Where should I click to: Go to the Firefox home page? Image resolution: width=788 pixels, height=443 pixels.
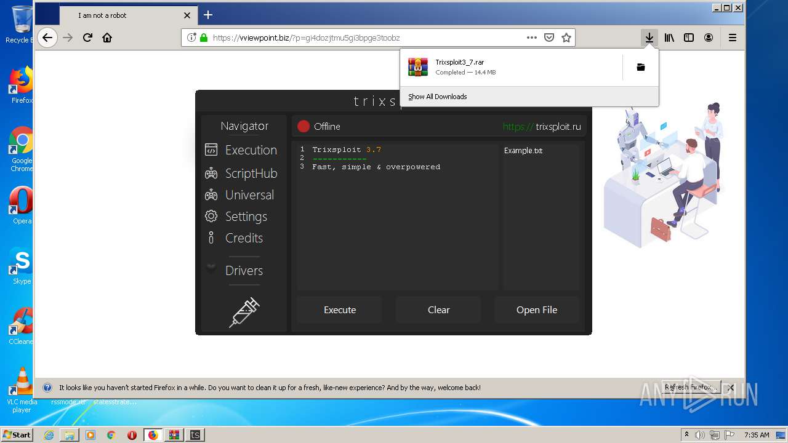click(x=107, y=38)
